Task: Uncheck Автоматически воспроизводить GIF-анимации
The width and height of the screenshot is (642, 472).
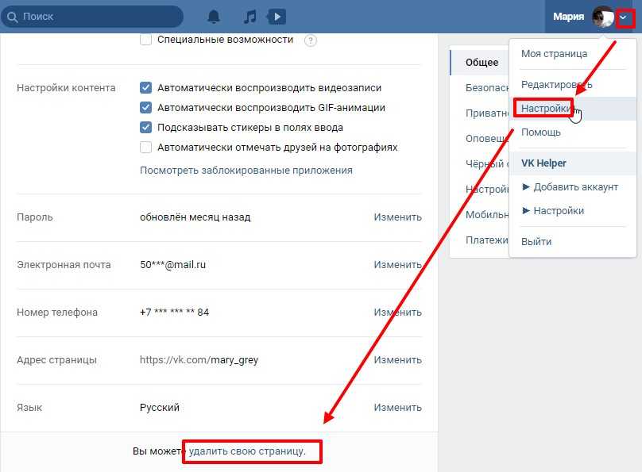Action: 145,107
